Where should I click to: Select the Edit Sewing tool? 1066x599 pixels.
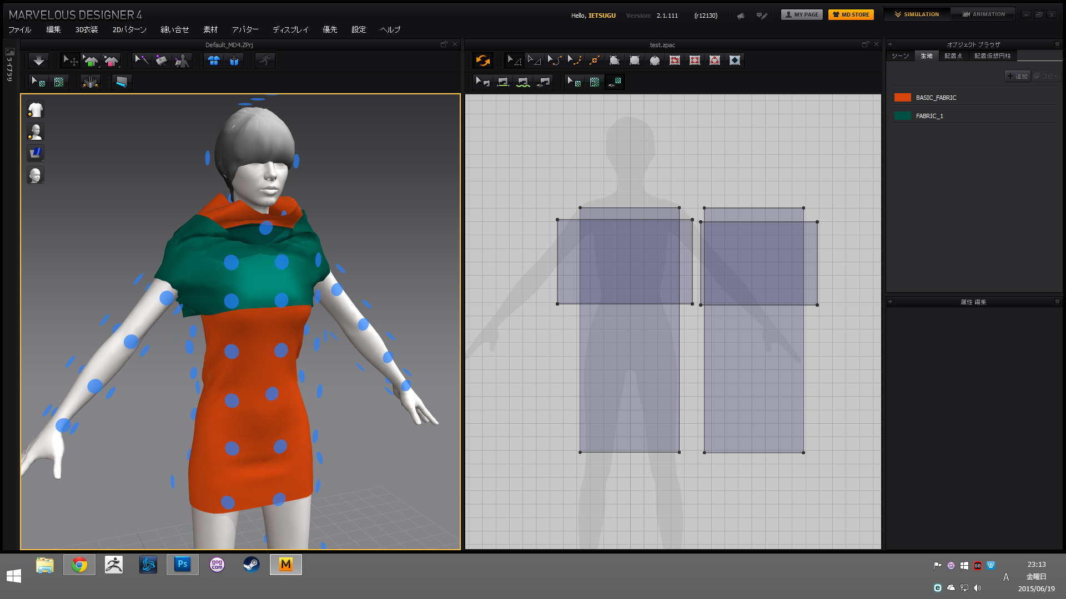[x=482, y=82]
